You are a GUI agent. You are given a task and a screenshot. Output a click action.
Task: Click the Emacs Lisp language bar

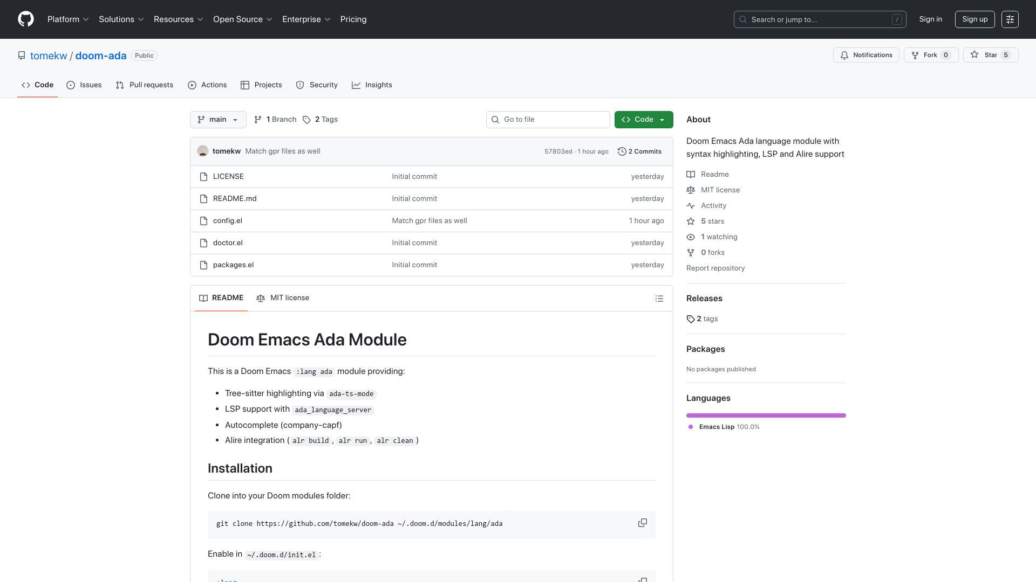[x=766, y=415]
